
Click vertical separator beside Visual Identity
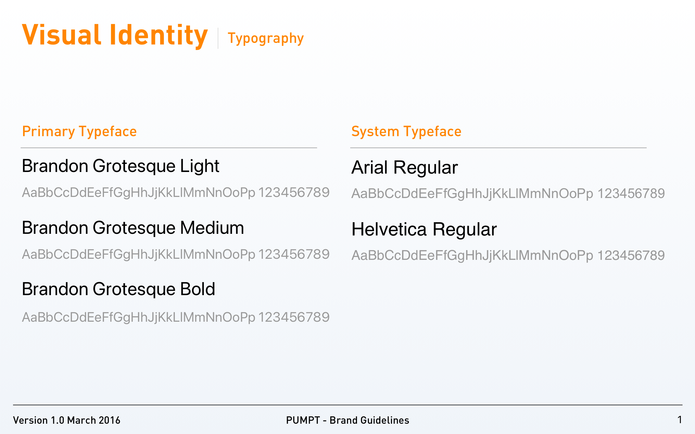pyautogui.click(x=218, y=38)
